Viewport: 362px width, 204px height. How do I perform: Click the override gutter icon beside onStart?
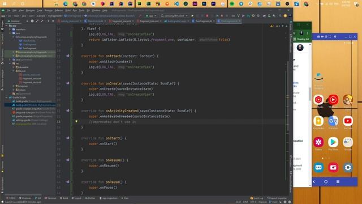68,138
